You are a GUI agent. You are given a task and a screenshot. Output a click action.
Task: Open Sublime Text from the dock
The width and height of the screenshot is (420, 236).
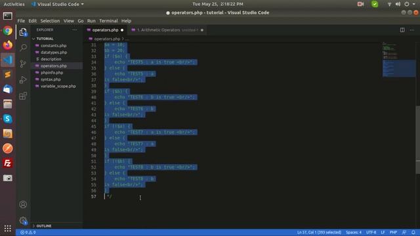(x=7, y=74)
